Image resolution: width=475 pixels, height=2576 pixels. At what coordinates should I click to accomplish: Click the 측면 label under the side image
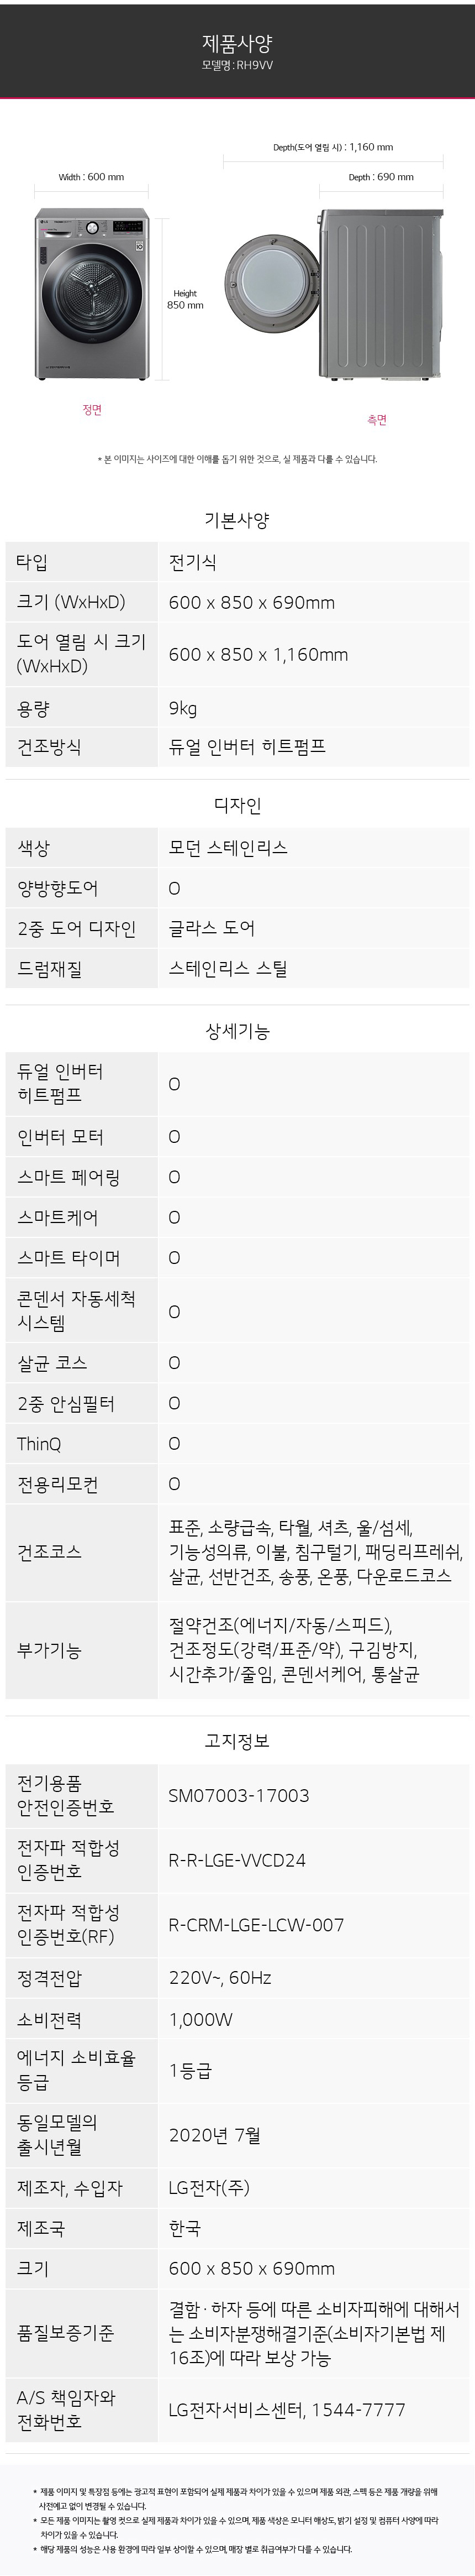377,420
